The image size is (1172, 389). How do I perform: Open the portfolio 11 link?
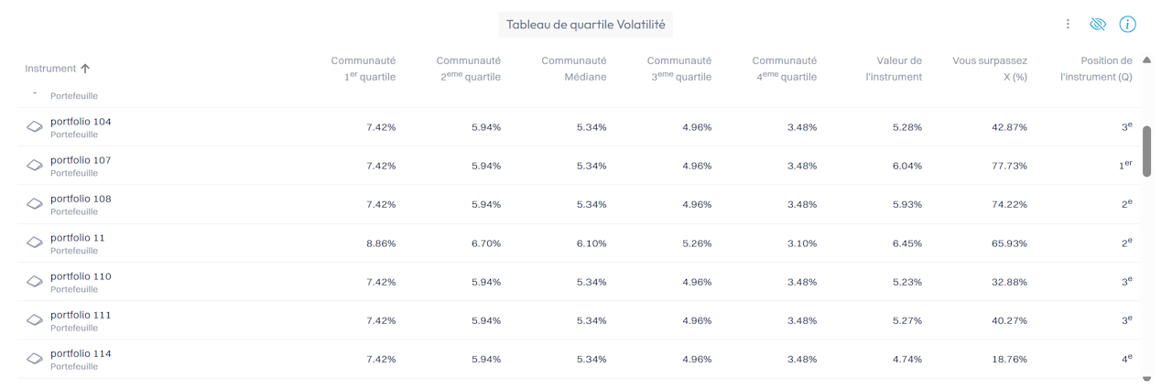78,238
